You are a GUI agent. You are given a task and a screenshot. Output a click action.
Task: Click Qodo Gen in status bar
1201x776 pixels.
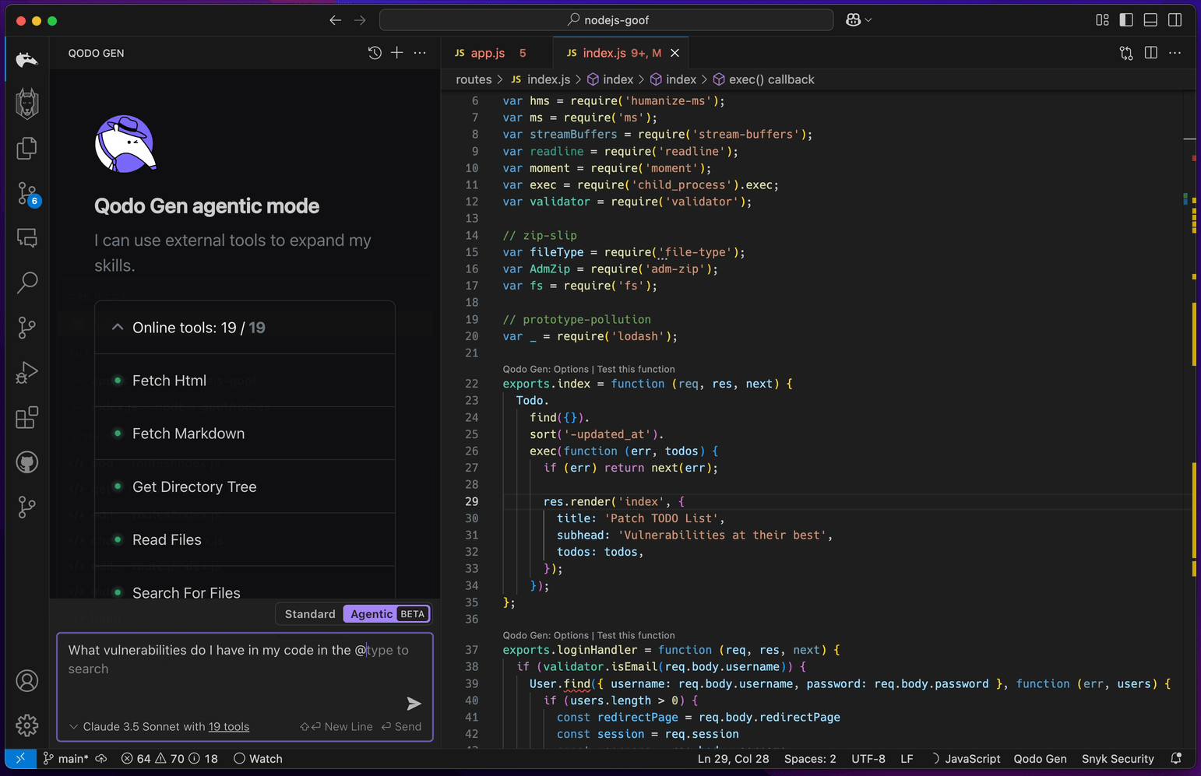[x=1040, y=759]
